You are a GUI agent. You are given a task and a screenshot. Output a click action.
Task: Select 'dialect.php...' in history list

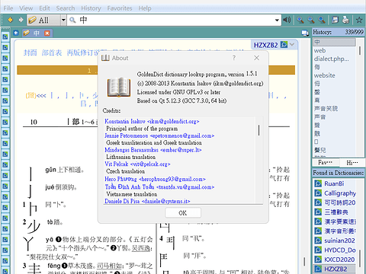(332, 59)
